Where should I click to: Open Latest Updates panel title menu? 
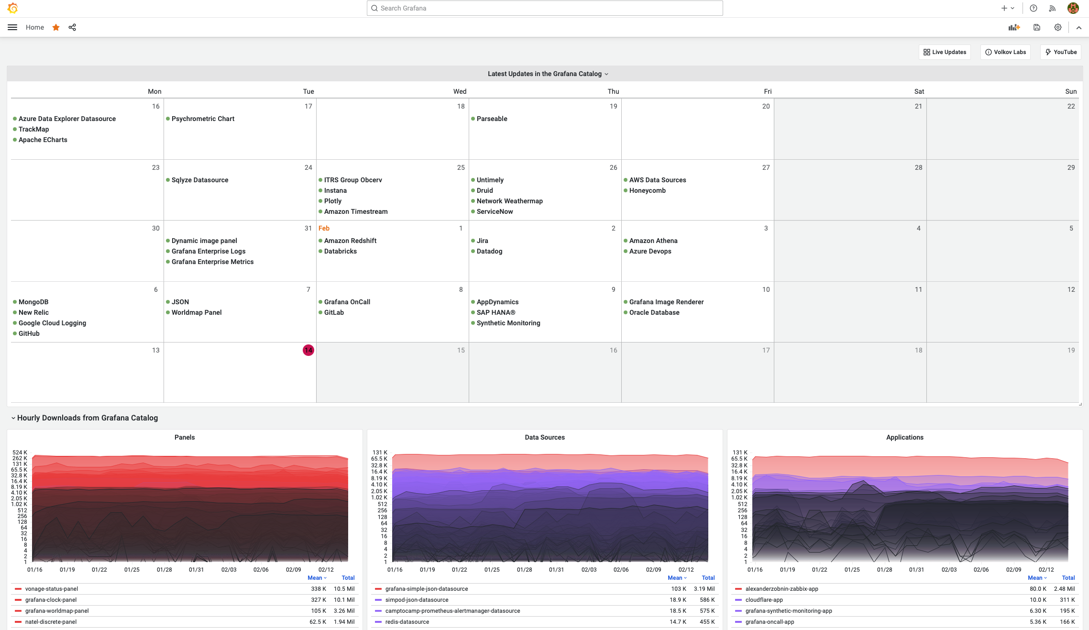coord(548,74)
